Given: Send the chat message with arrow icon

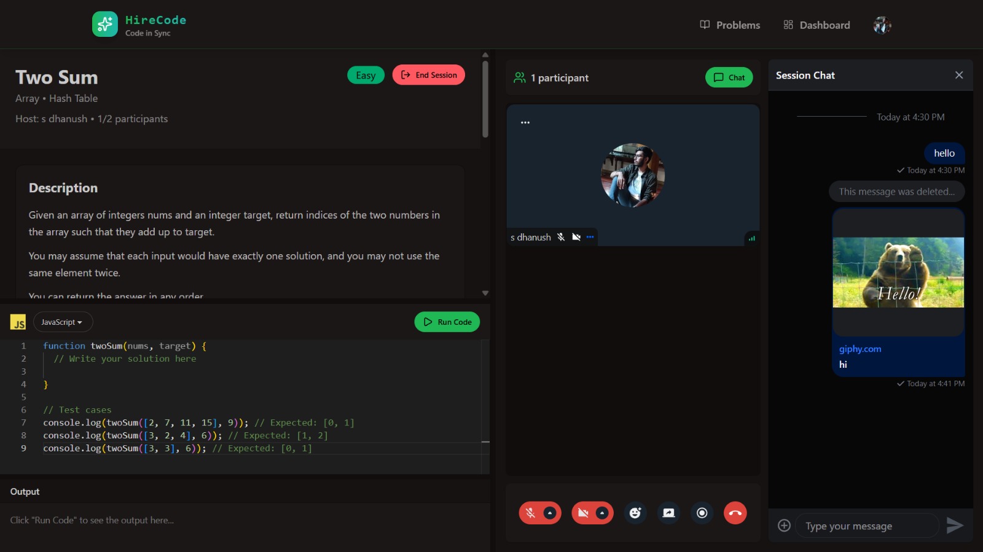Looking at the screenshot, I should coord(955,526).
